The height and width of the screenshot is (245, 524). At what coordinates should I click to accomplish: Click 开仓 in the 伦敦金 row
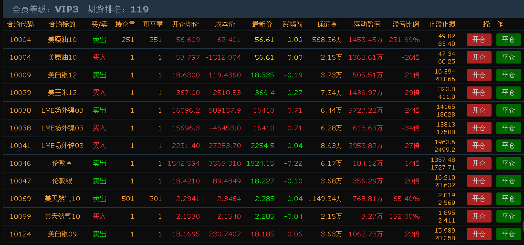(x=479, y=163)
